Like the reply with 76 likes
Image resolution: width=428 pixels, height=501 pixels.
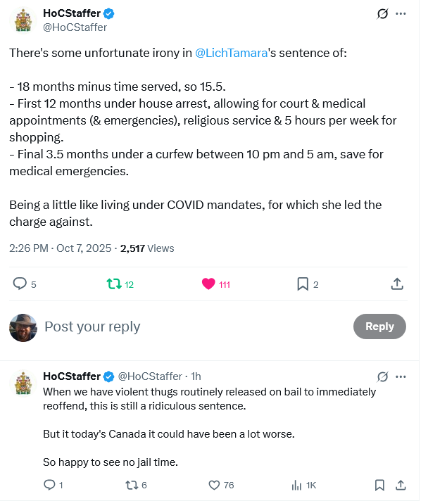(215, 485)
